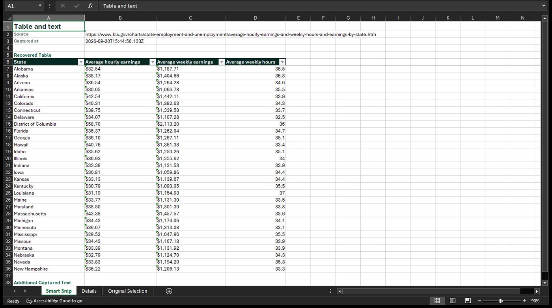Image resolution: width=552 pixels, height=308 pixels.
Task: Click the zoom in plus icon
Action: click(x=524, y=301)
